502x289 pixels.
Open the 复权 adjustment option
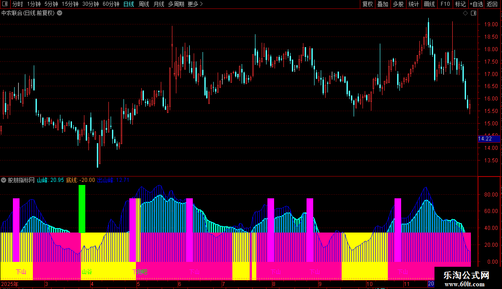coord(367,4)
